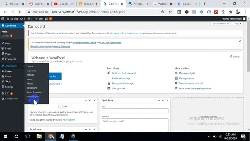Switch to the My Blog browser tab
The image size is (250, 141).
pyautogui.click(x=138, y=4)
